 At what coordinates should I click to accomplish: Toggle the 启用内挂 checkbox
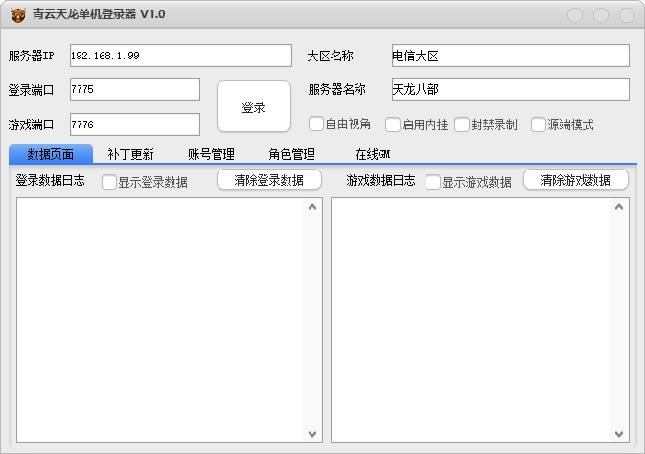tap(392, 125)
